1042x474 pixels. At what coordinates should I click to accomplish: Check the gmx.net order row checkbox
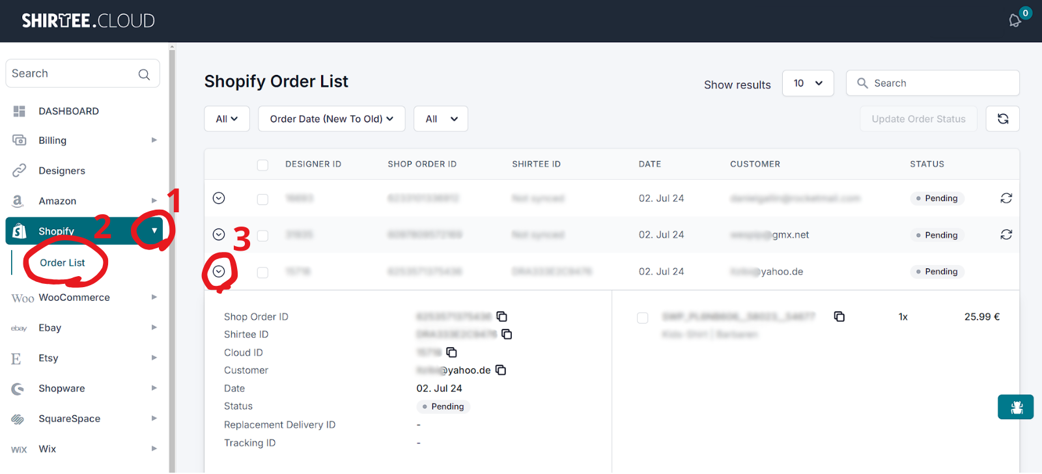[262, 236]
